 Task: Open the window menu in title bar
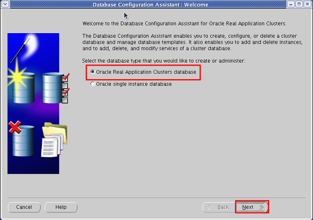pyautogui.click(x=5, y=4)
